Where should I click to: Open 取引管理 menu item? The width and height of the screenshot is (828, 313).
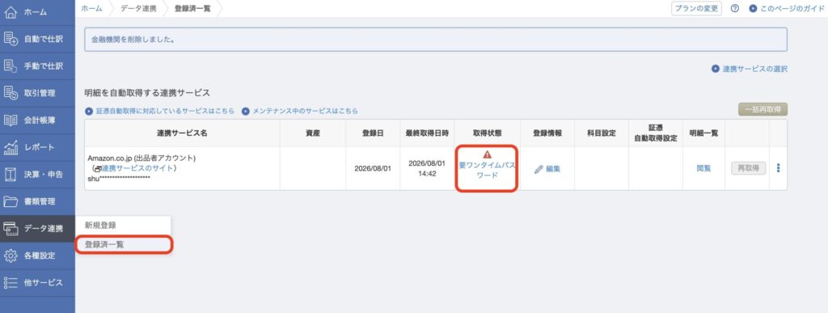tap(37, 94)
